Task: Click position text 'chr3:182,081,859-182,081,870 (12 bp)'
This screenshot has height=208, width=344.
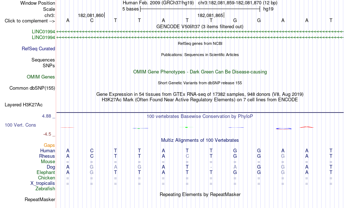Action: 238,3
